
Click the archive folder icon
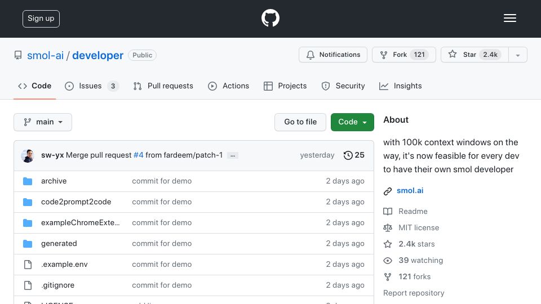pyautogui.click(x=28, y=181)
